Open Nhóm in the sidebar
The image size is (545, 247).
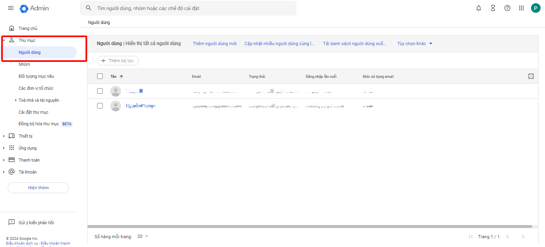tap(24, 64)
